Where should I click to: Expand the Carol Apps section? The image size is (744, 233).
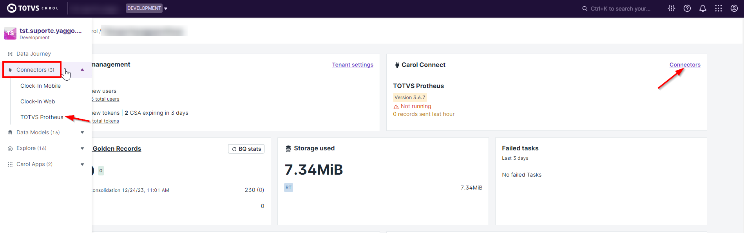[82, 164]
